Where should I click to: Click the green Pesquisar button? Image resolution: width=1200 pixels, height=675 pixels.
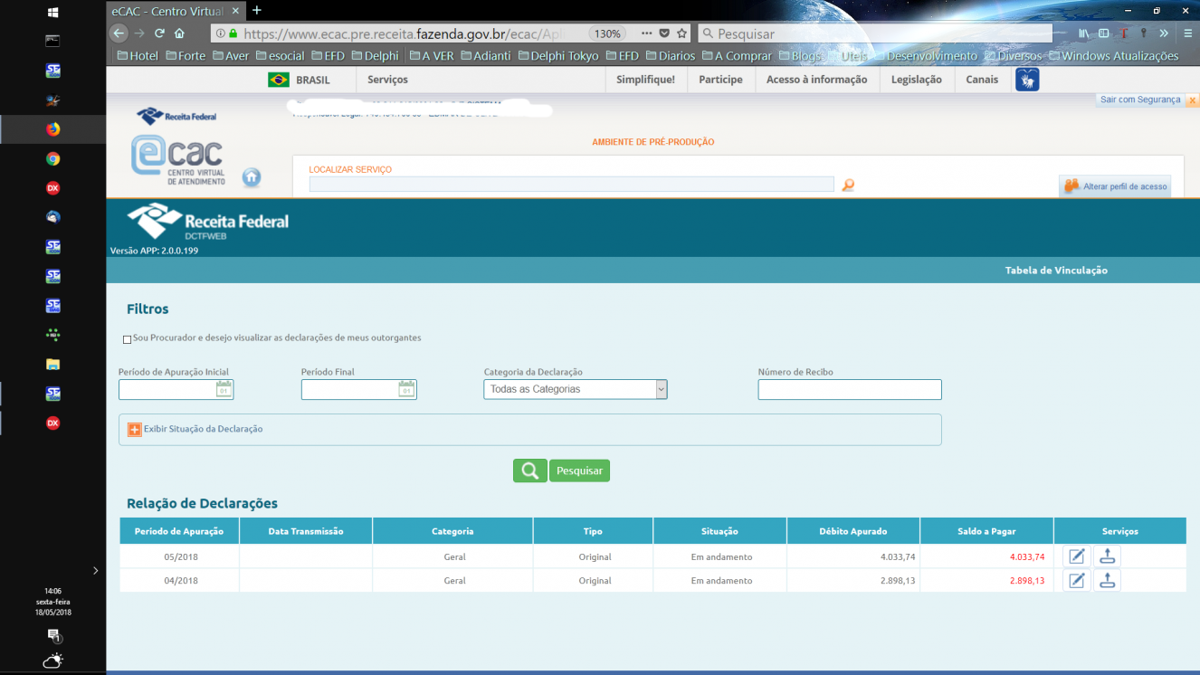(579, 471)
